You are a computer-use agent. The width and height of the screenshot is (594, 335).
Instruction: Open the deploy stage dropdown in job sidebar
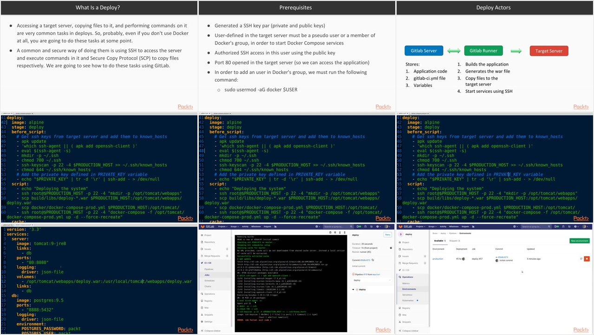coord(372,280)
